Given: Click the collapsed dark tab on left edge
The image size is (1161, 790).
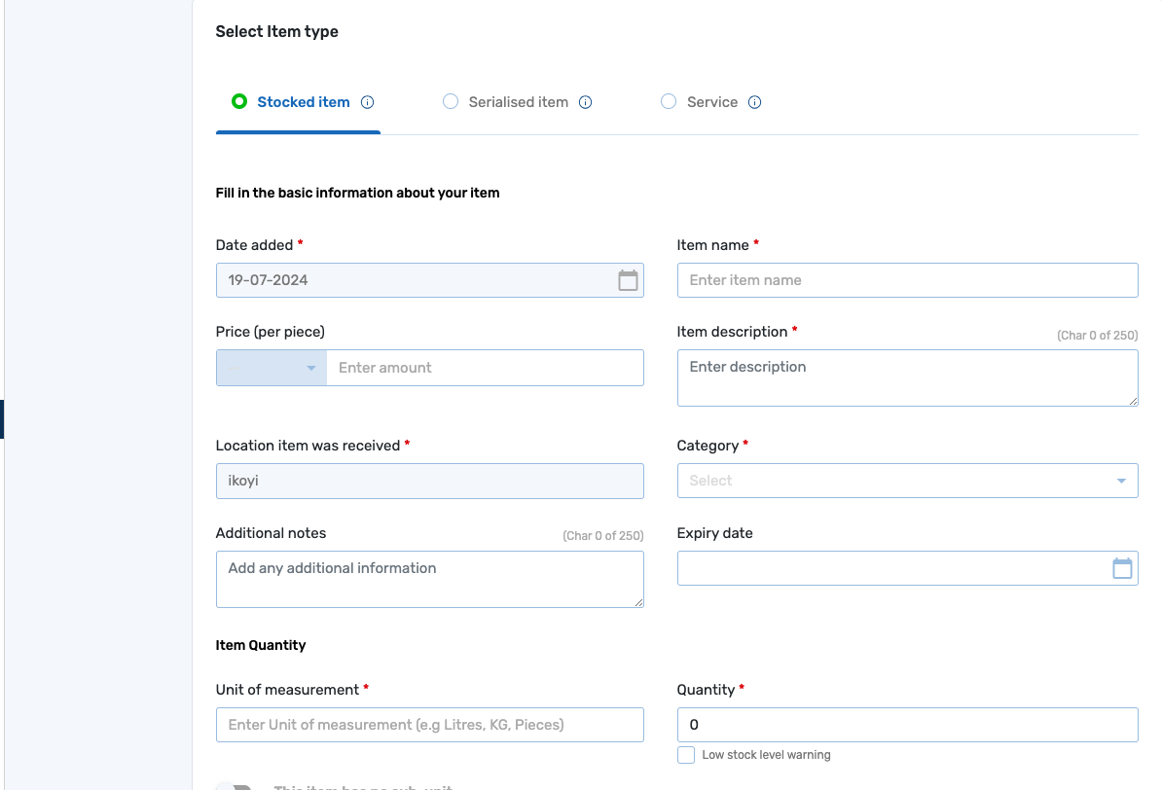Looking at the screenshot, I should [x=3, y=418].
